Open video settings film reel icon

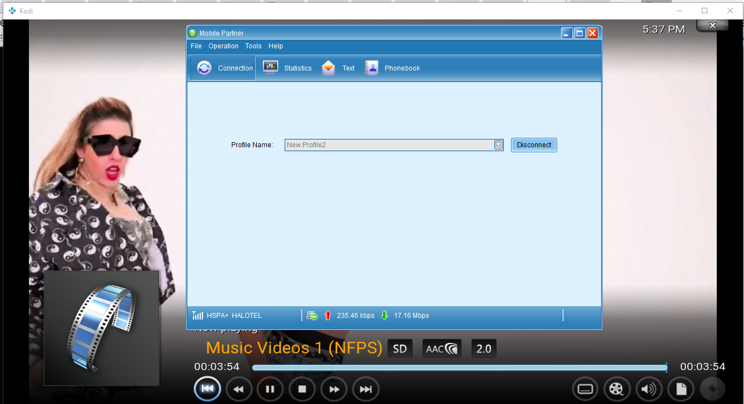pos(617,389)
